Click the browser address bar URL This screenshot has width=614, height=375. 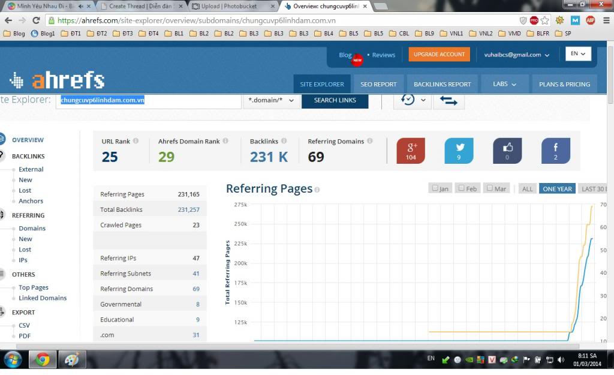click(x=197, y=20)
